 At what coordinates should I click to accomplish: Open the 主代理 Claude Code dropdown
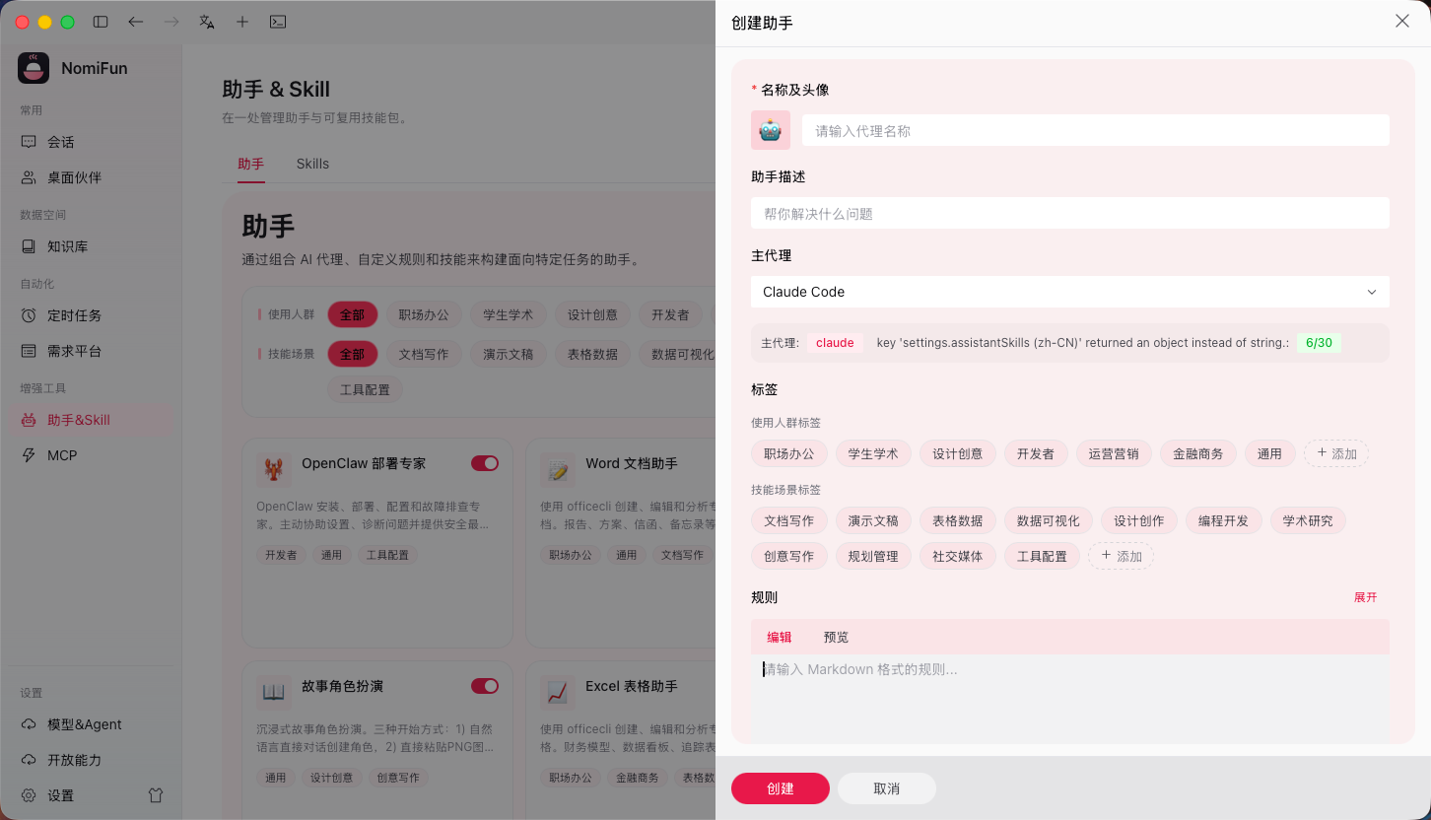tap(1070, 292)
